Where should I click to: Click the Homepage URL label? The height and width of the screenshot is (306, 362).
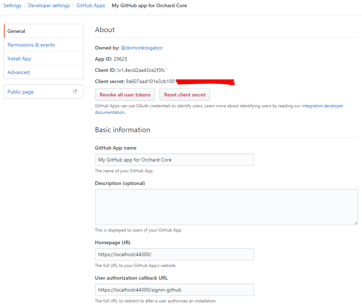point(113,242)
